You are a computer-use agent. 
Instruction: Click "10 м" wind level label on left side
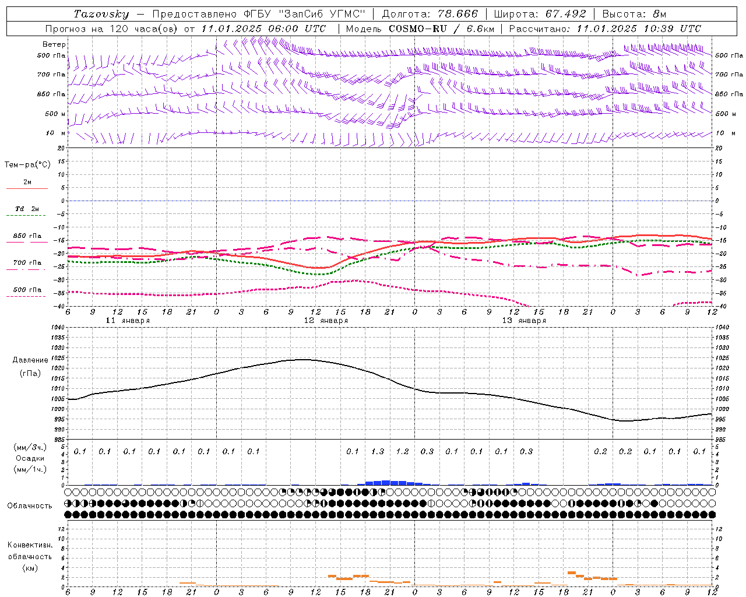56,133
